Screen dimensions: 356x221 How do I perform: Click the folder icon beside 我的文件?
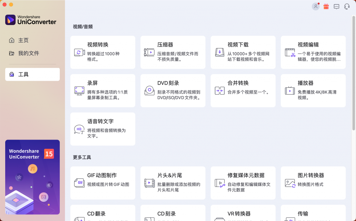pyautogui.click(x=11, y=53)
